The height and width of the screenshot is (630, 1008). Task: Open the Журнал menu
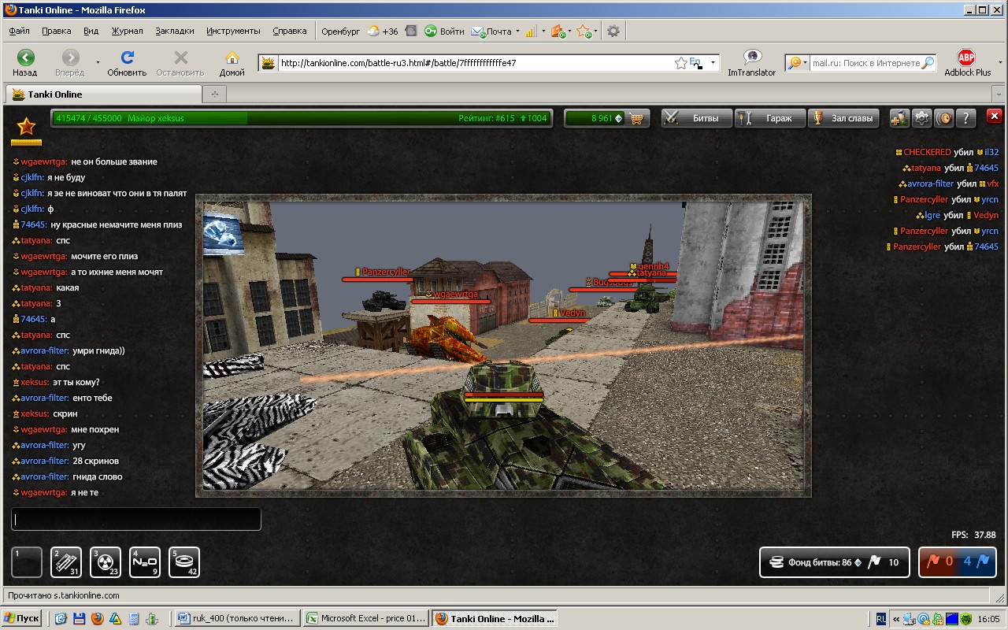tap(127, 31)
